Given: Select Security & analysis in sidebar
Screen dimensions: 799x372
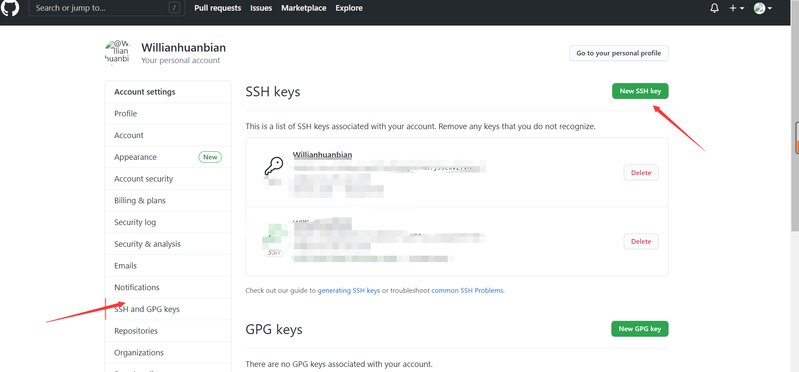Looking at the screenshot, I should 168,244.
